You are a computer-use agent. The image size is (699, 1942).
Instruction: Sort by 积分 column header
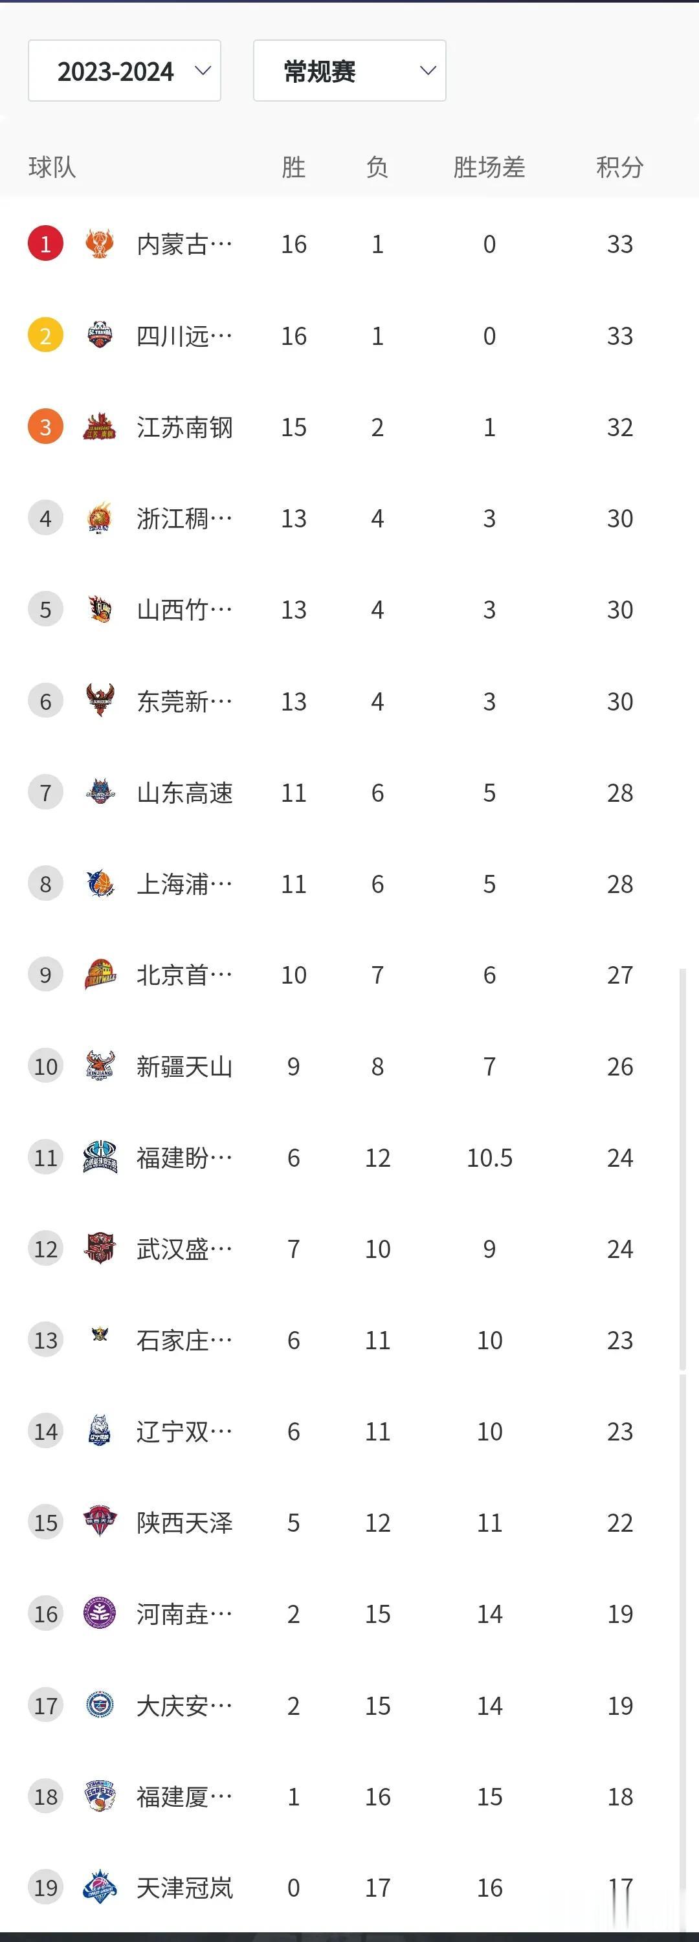coord(620,166)
